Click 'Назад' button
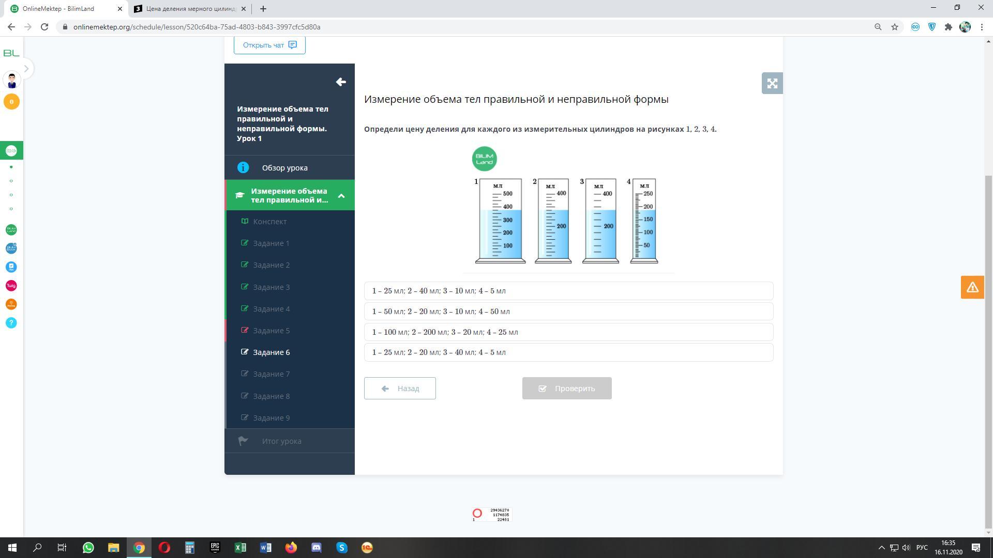 pos(400,389)
